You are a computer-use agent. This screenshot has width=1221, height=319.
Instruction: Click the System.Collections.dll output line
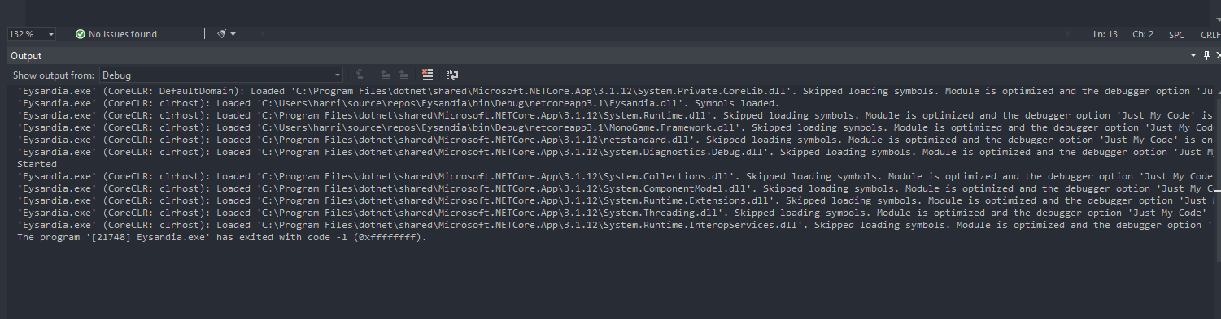pos(615,176)
